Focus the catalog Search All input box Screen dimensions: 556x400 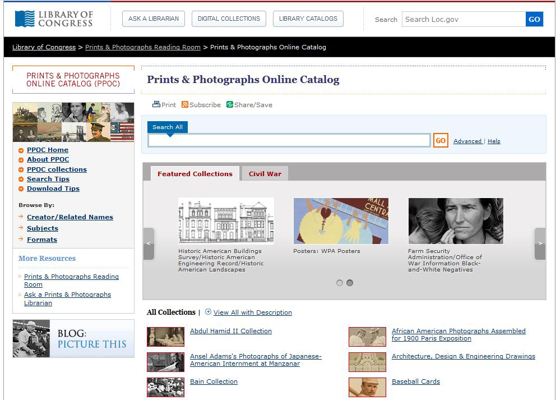[x=289, y=141]
